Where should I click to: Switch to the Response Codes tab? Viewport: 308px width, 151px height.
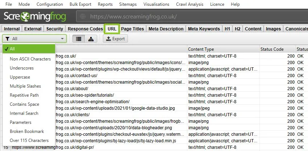pos(85,29)
